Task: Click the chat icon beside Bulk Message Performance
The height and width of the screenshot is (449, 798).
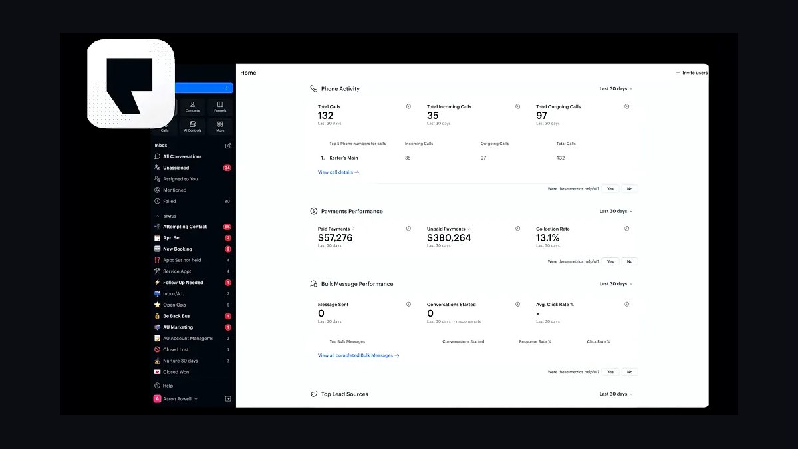Action: pyautogui.click(x=314, y=284)
